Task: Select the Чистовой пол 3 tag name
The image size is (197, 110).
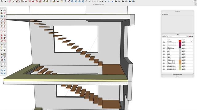Action: tap(171, 68)
